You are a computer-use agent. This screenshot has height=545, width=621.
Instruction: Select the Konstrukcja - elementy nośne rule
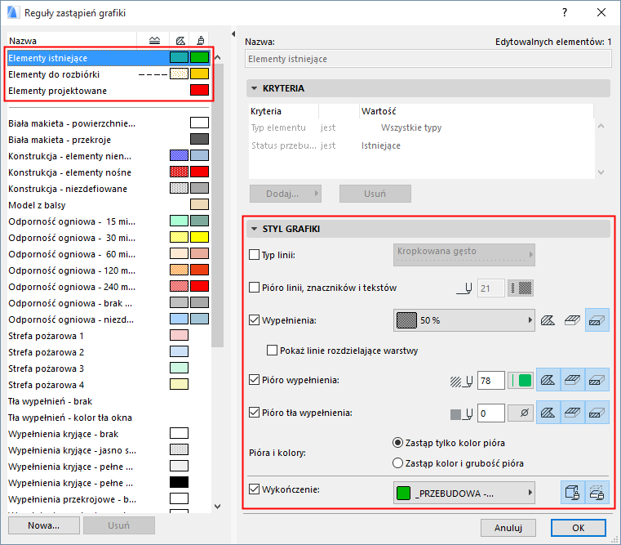pyautogui.click(x=108, y=172)
